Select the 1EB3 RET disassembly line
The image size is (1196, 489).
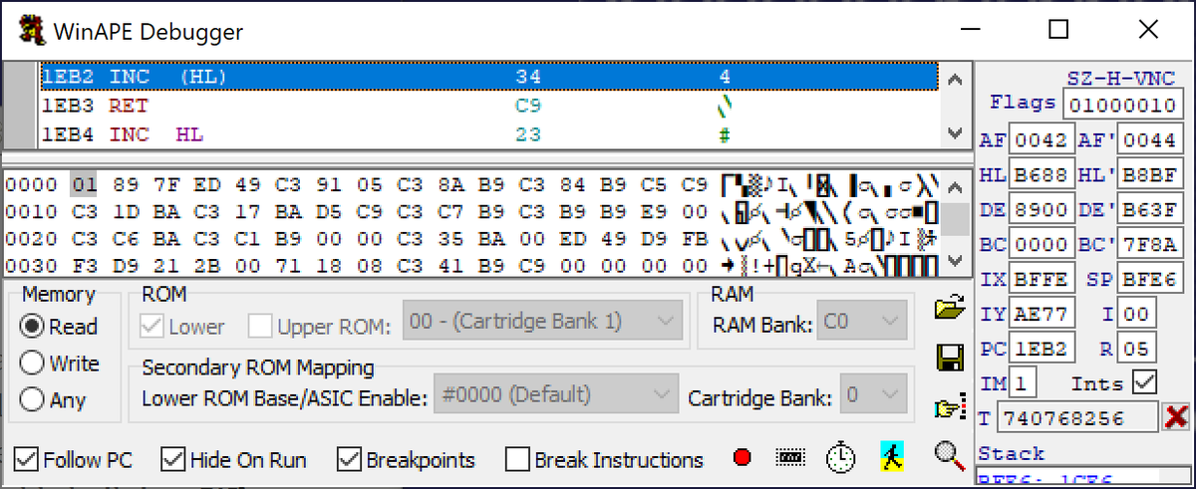click(x=488, y=105)
